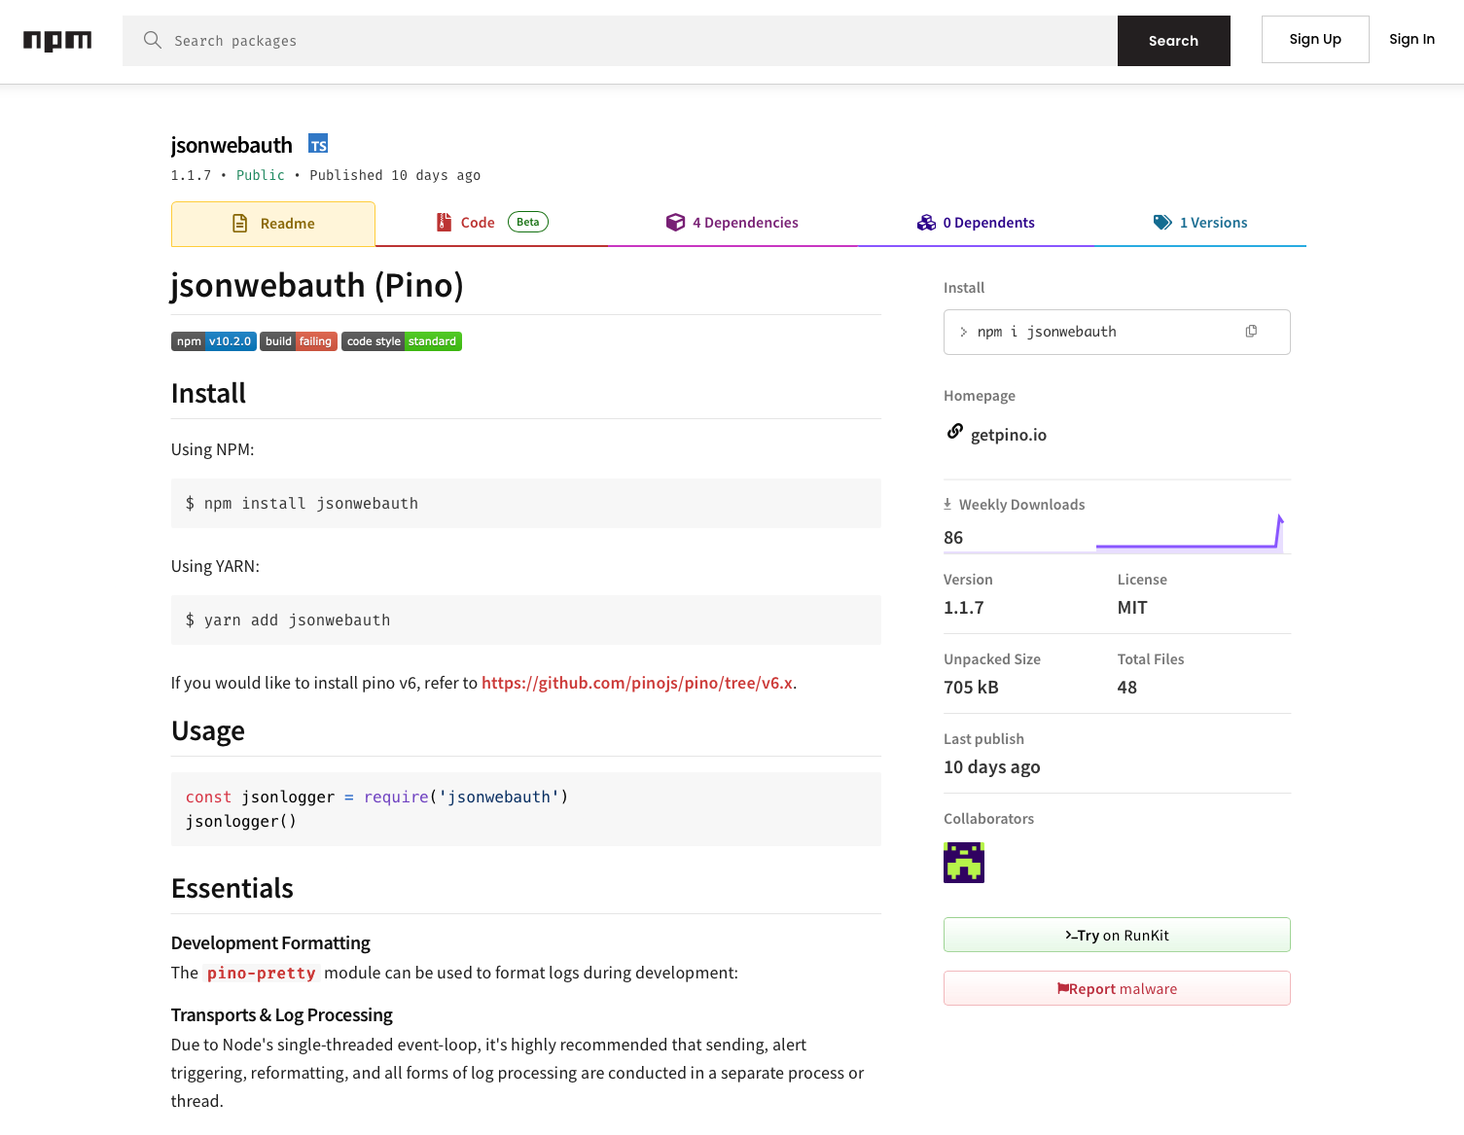The image size is (1464, 1135).
Task: Click the red flag icon on Report malware
Action: [x=1063, y=989]
